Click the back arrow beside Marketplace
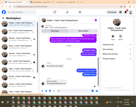136x107 pixels. (3, 18)
